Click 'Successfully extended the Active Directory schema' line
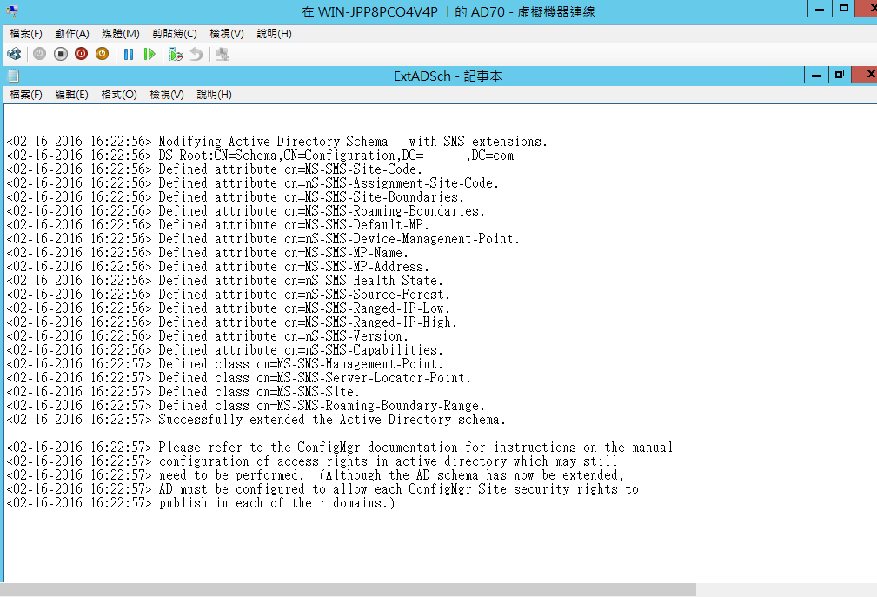The image size is (877, 597). click(256, 420)
